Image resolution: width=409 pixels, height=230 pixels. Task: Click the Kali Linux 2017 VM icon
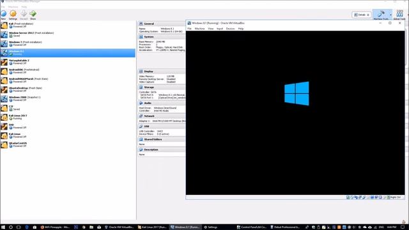[x=4, y=118]
